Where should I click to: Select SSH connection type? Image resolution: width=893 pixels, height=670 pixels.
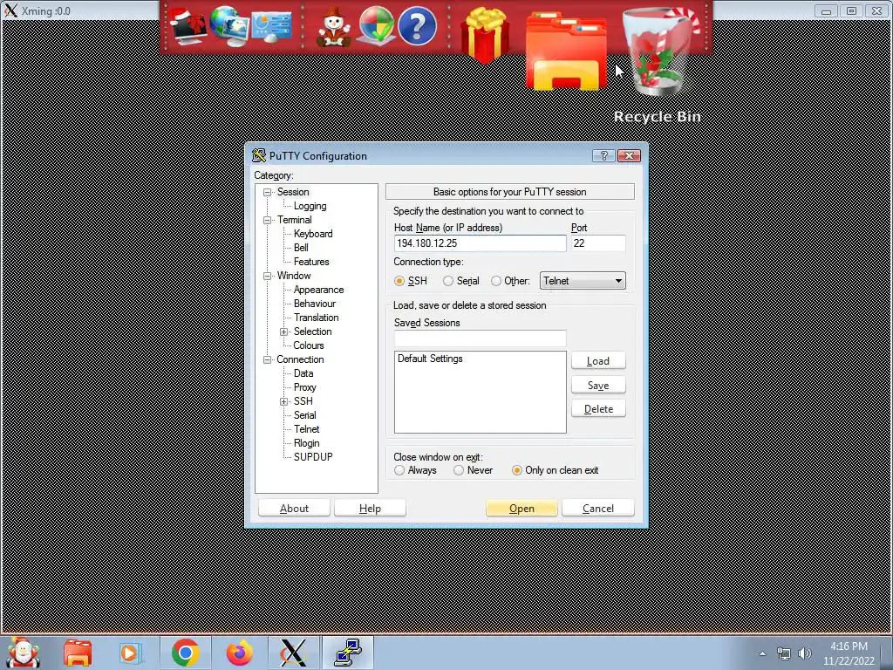click(x=399, y=281)
